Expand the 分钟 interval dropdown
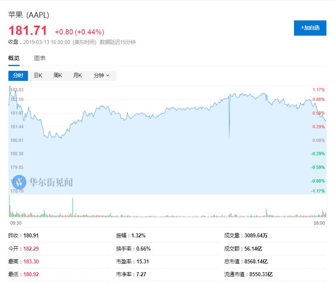This screenshot has height=283, width=334. [102, 75]
